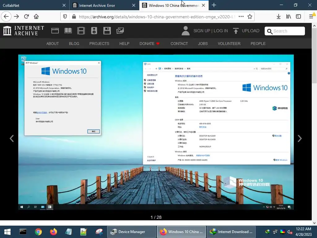Open the taskbar clock showing 12:22 AM
This screenshot has width=317, height=238.
point(303,232)
